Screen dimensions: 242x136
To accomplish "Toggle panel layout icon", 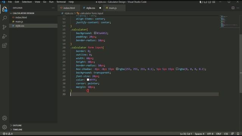I will pos(205,2).
